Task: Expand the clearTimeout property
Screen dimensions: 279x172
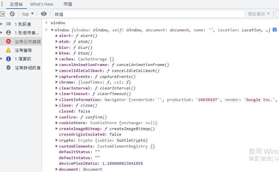Action: point(57,94)
